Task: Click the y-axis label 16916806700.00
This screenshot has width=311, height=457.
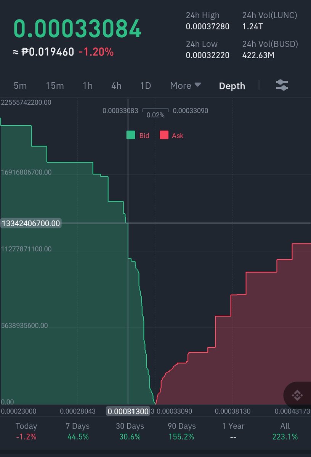Action: coord(26,172)
